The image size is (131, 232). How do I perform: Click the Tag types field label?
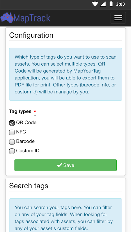tap(20, 111)
